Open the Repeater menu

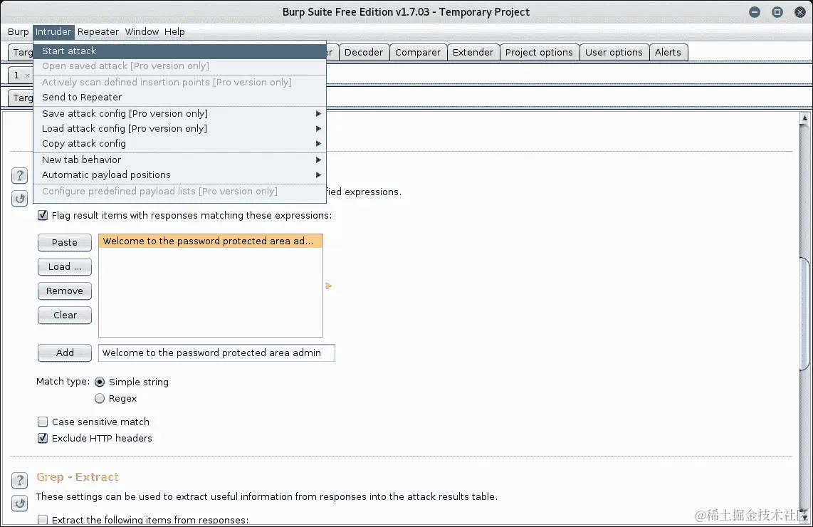[98, 31]
